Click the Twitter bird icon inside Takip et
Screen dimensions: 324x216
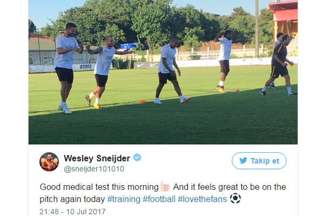pyautogui.click(x=243, y=160)
